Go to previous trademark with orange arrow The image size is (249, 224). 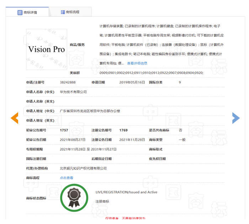[x=14, y=118]
